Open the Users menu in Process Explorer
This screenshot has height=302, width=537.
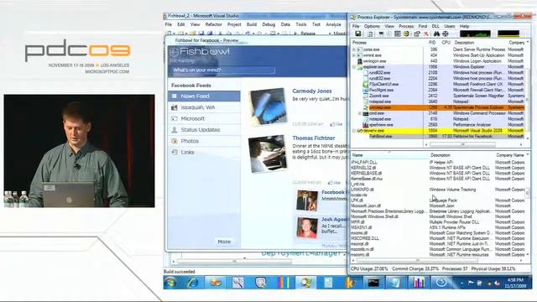pos(450,26)
